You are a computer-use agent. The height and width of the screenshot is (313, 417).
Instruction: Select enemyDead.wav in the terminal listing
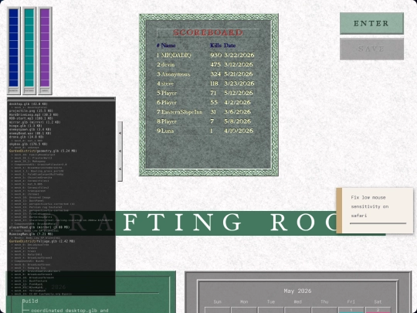(30, 134)
